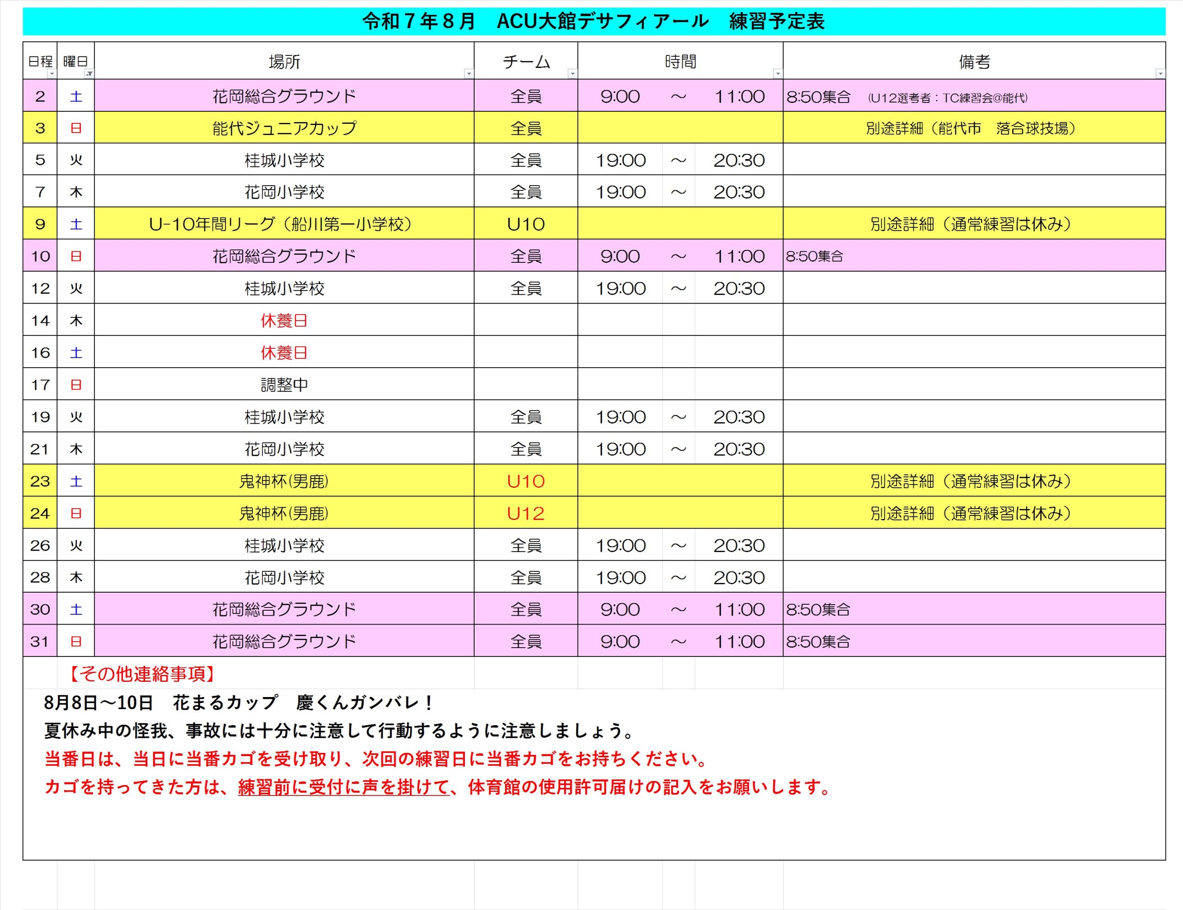Click the red U12 team cell
The width and height of the screenshot is (1183, 910).
tap(526, 513)
